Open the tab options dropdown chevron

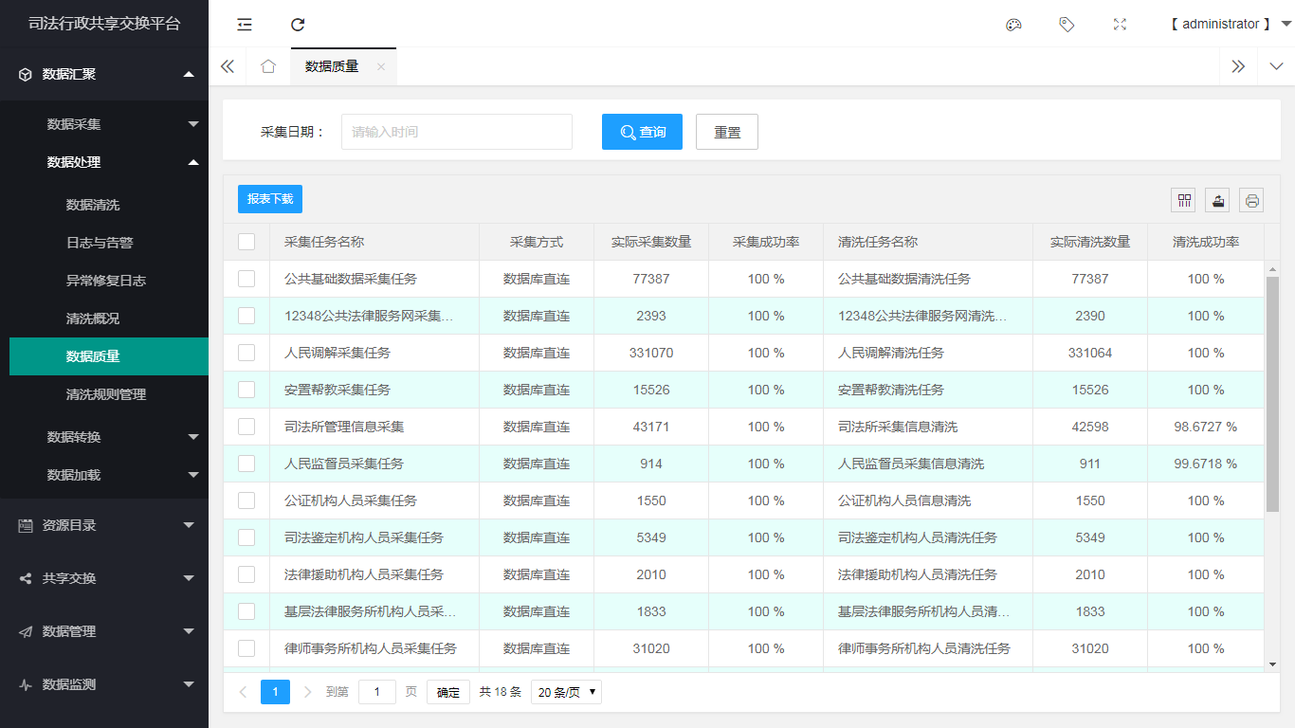[1276, 66]
